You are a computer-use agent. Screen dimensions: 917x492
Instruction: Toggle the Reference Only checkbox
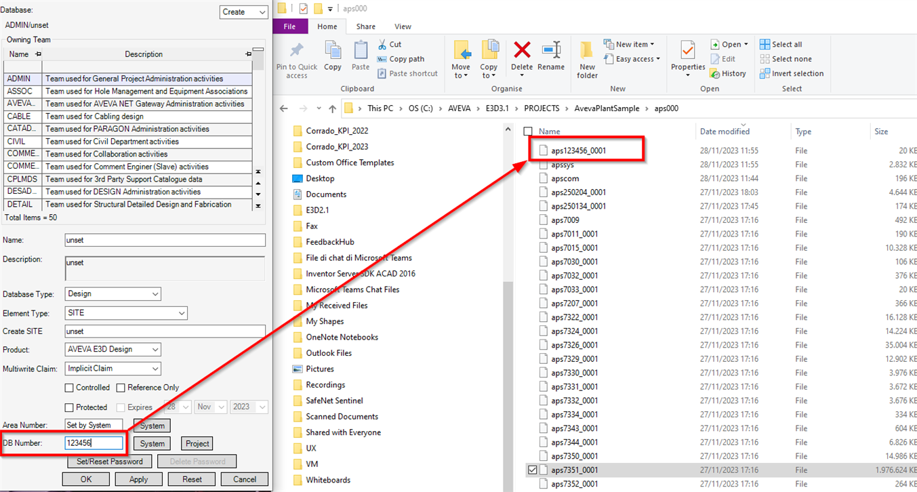coord(121,388)
